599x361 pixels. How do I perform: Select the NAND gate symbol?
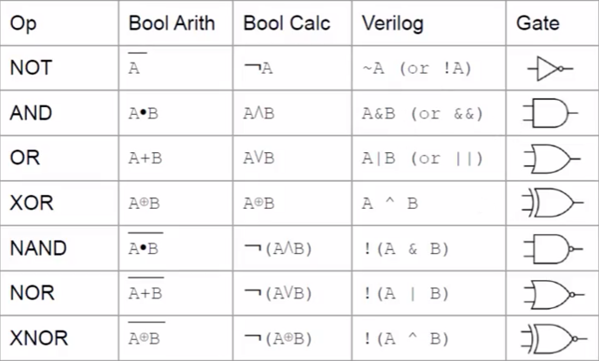click(x=550, y=249)
